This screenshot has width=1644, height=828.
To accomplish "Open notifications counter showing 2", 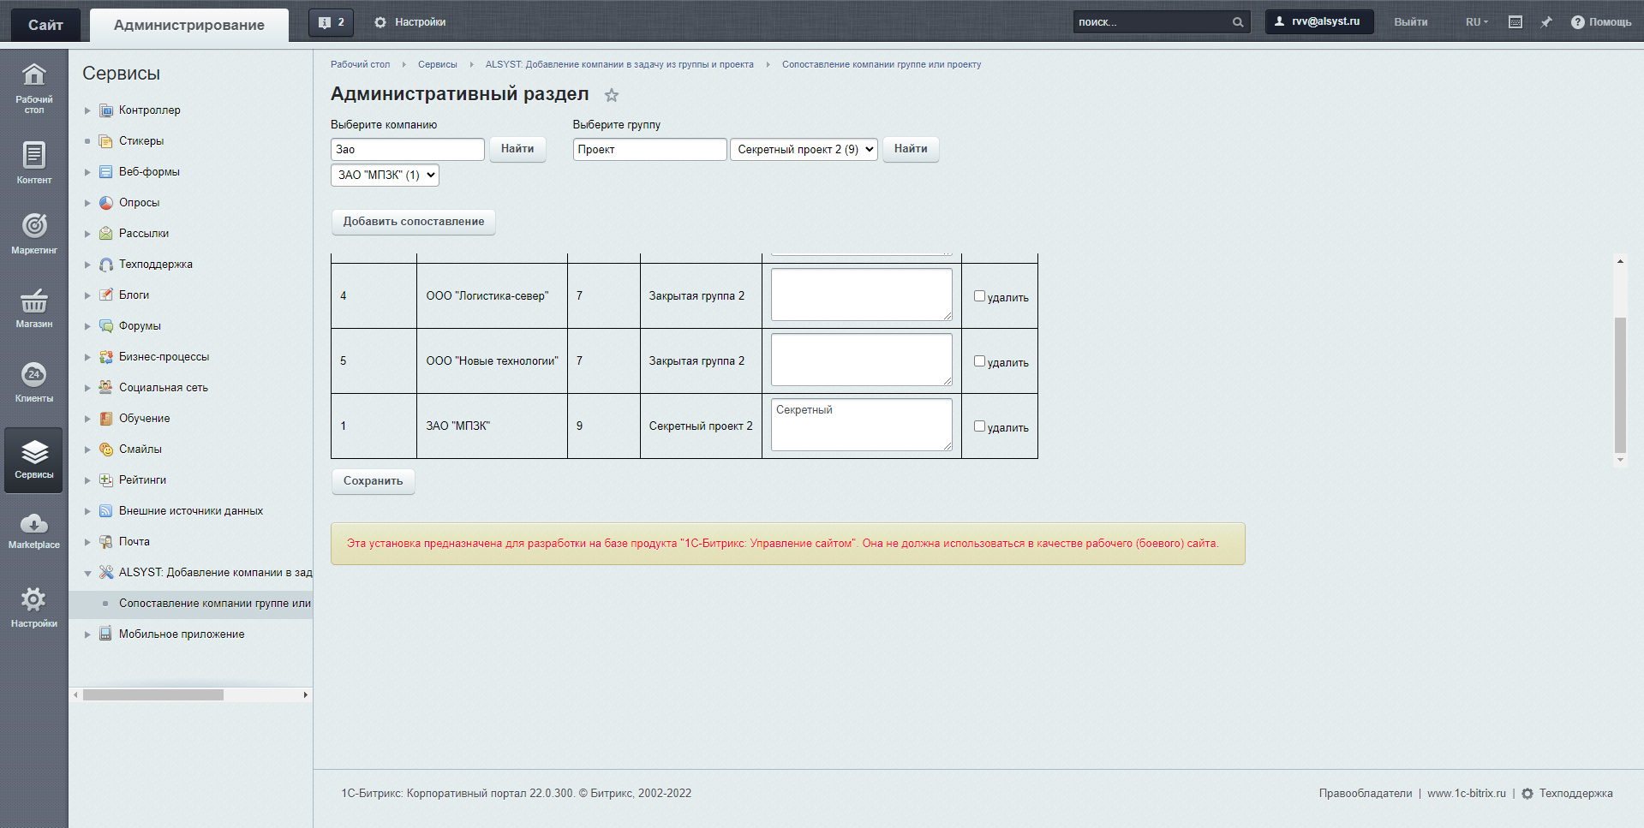I will [x=331, y=22].
